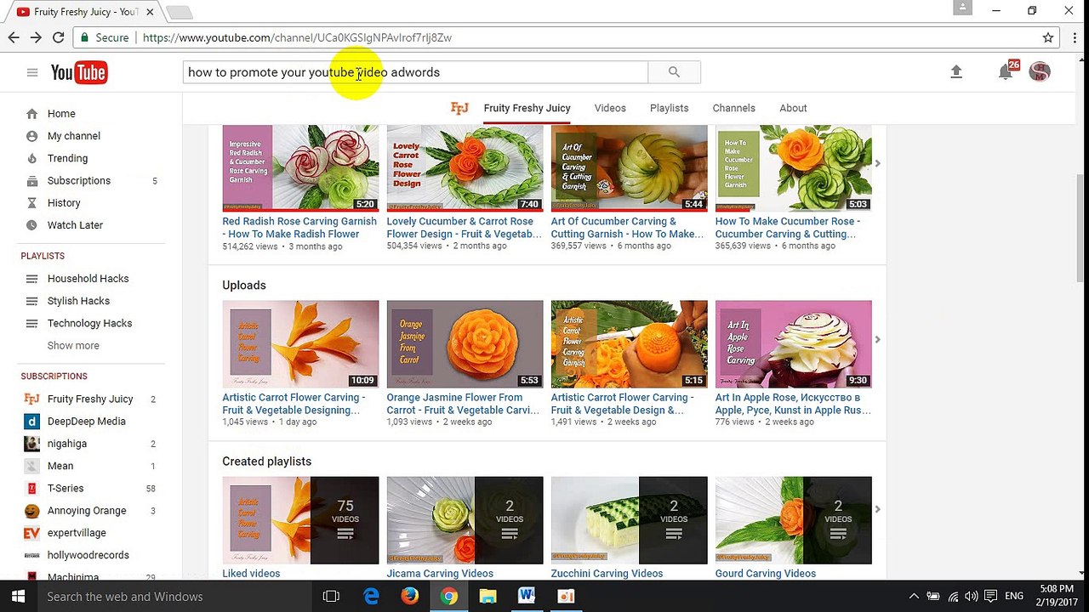Go back with the browser back arrow
Image resolution: width=1089 pixels, height=612 pixels.
tap(14, 37)
